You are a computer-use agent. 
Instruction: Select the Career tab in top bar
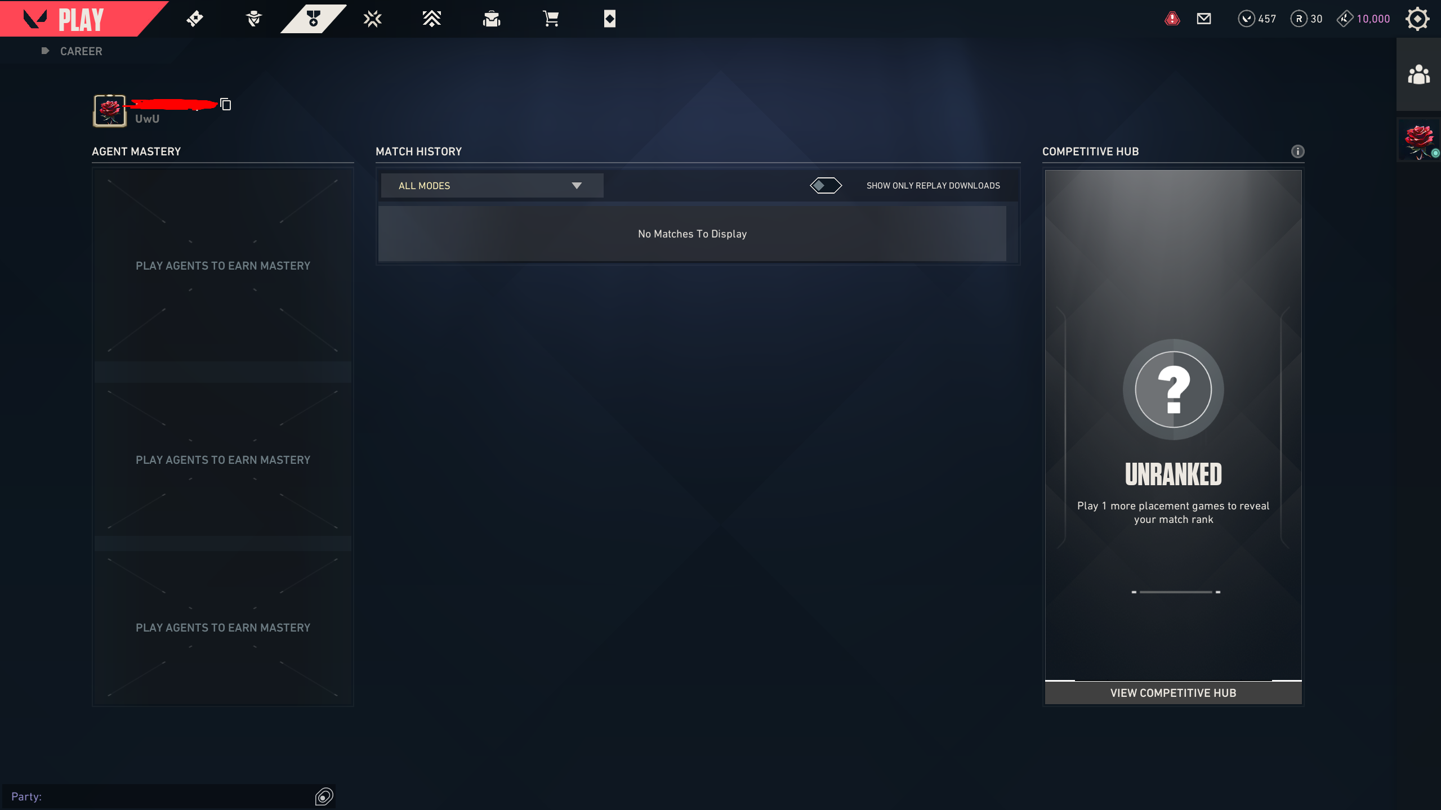tap(313, 19)
